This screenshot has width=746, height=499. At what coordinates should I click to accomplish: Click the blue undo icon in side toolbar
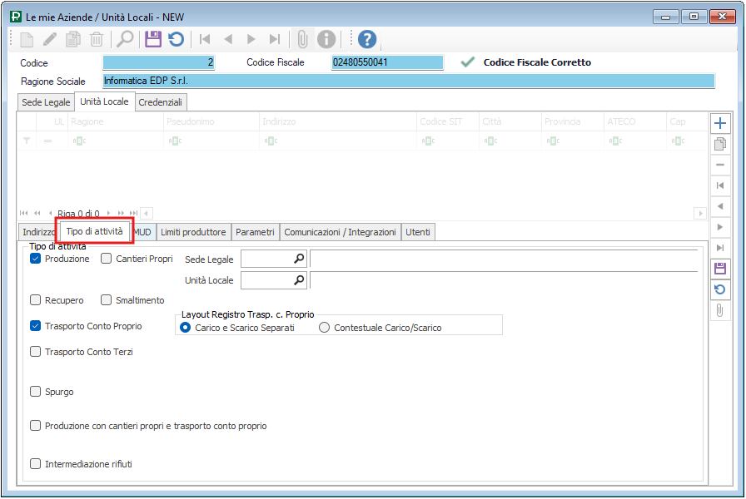tap(720, 289)
